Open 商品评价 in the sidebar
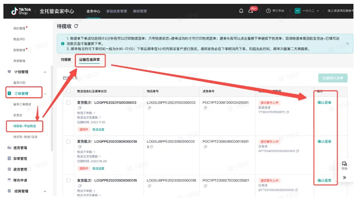Viewport: 359px width, 198px height. pos(19,39)
